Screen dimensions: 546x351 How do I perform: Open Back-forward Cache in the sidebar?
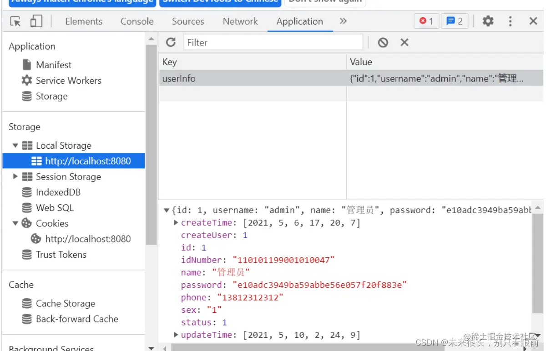point(77,319)
